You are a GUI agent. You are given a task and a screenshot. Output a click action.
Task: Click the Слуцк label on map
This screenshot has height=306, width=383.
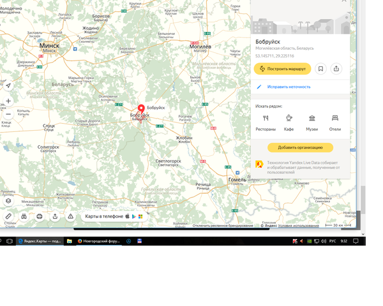pyautogui.click(x=49, y=126)
